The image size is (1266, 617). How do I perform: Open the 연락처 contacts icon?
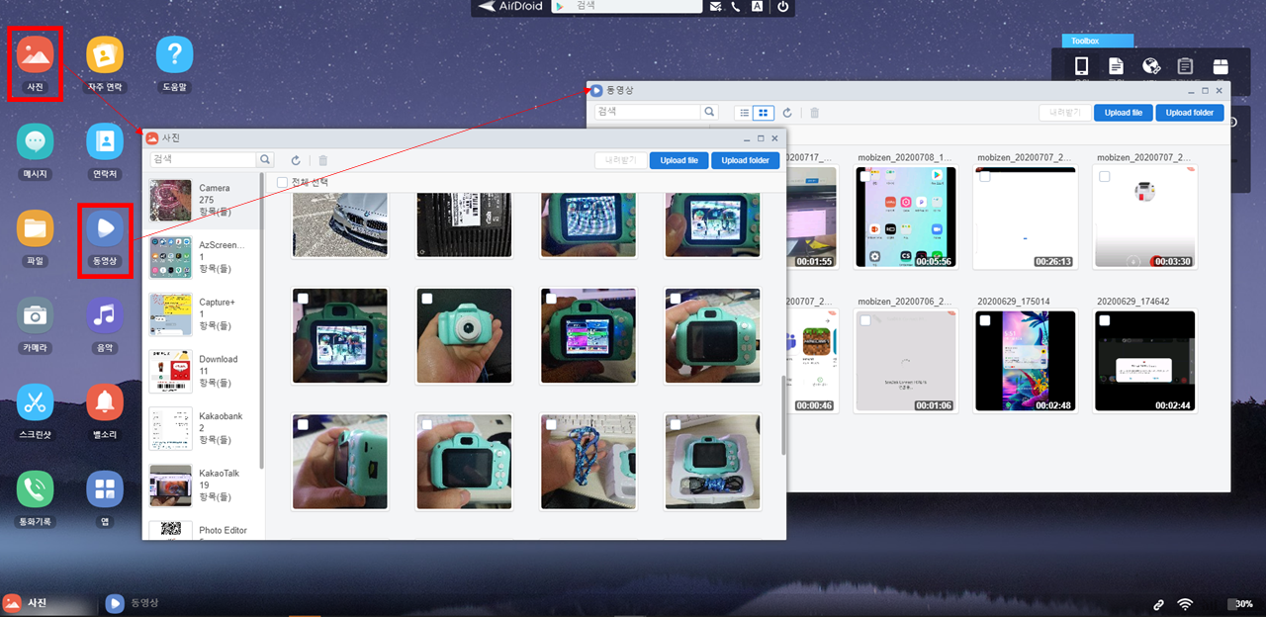point(105,142)
